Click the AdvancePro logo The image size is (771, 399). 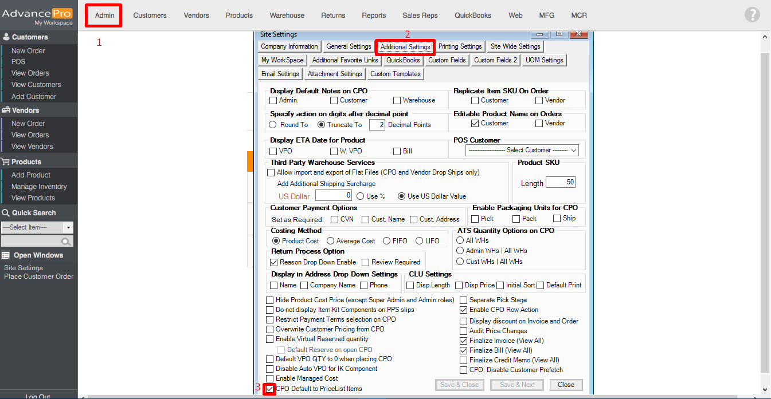coord(38,15)
